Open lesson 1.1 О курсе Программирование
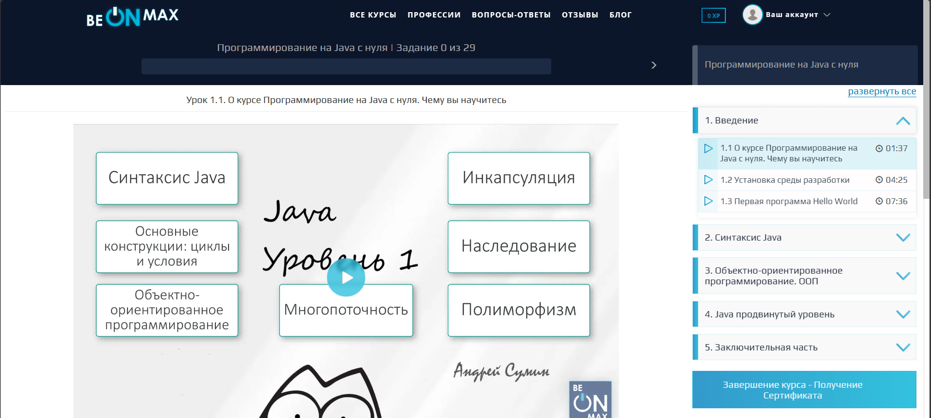The width and height of the screenshot is (931, 418). pos(807,153)
